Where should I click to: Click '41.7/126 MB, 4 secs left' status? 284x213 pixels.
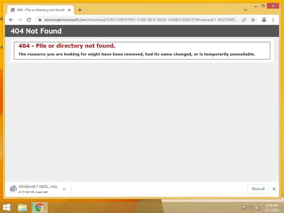coord(33,192)
